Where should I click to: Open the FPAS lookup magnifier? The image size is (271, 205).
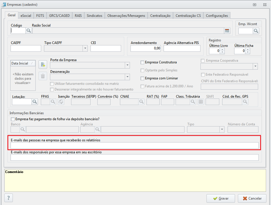click(x=53, y=102)
